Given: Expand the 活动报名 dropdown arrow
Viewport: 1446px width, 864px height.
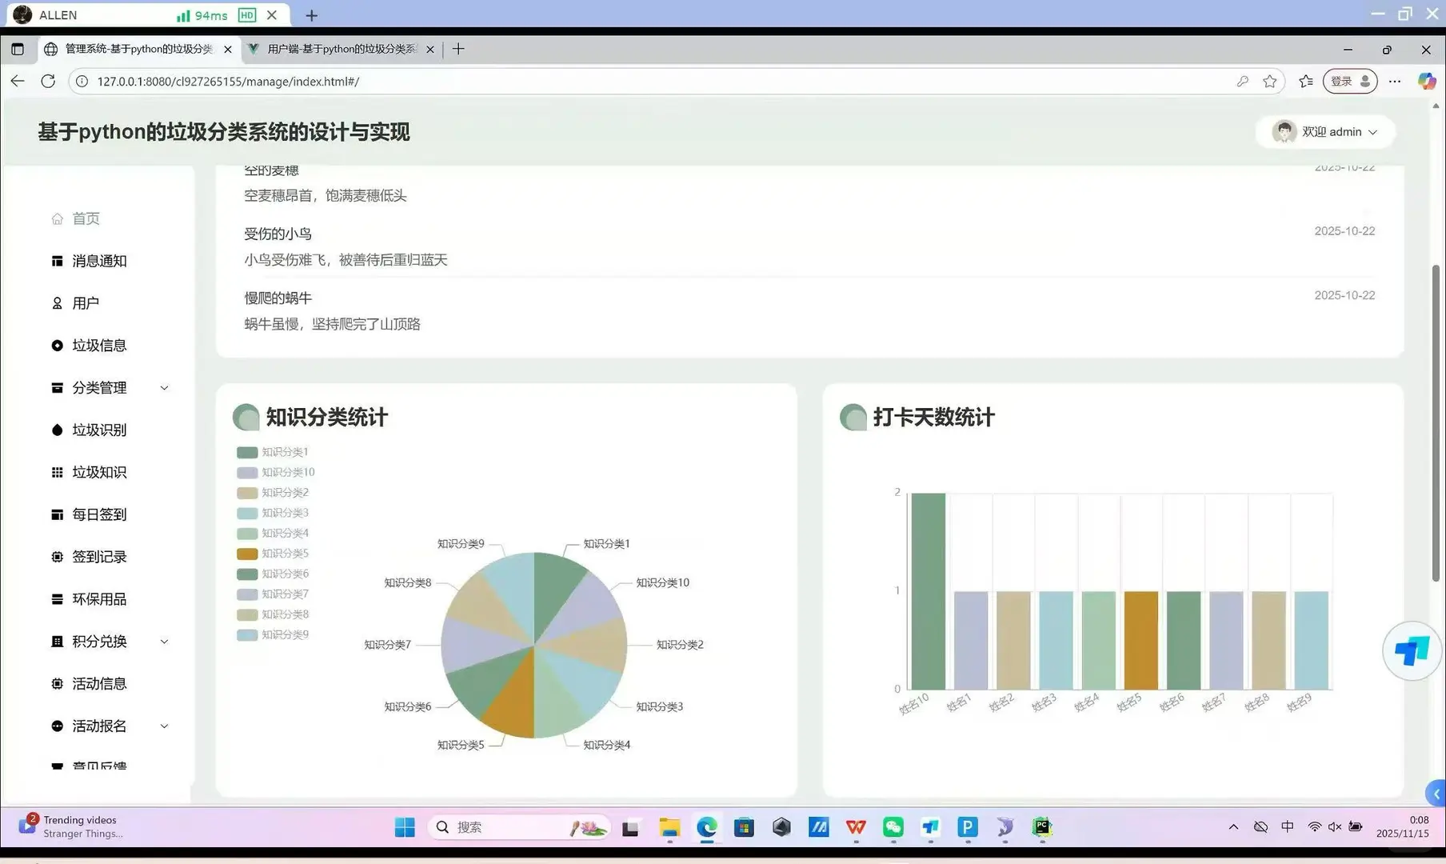Looking at the screenshot, I should click(165, 726).
